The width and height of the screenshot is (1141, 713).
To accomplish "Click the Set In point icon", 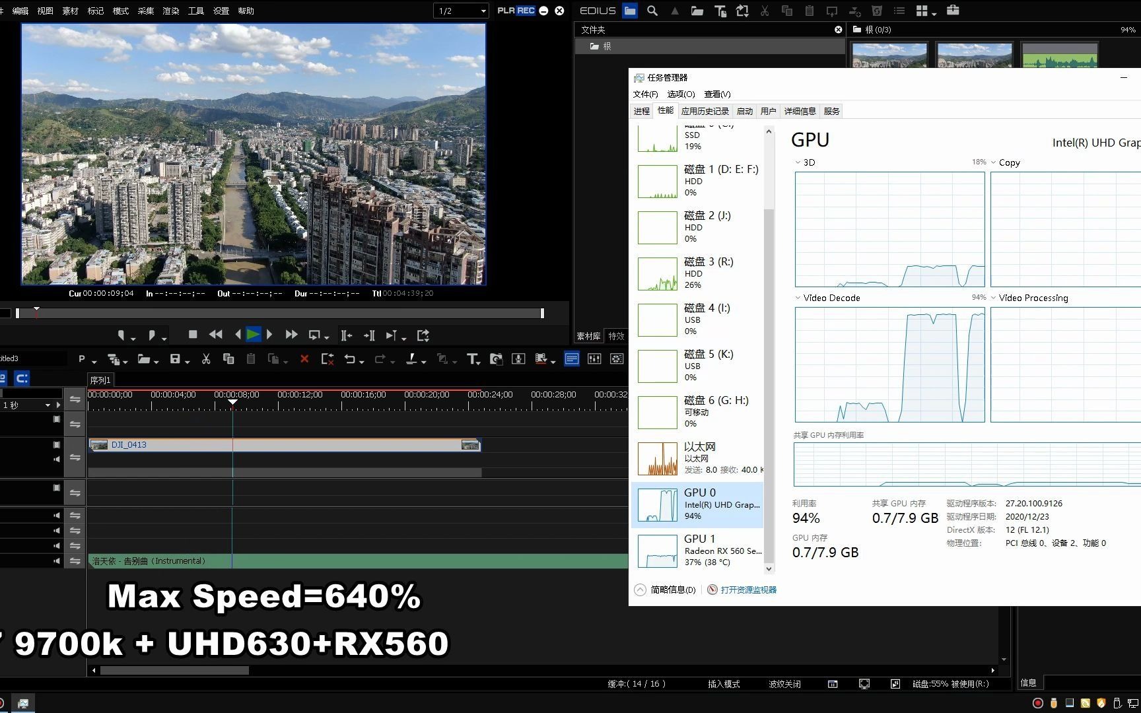I will 121,335.
